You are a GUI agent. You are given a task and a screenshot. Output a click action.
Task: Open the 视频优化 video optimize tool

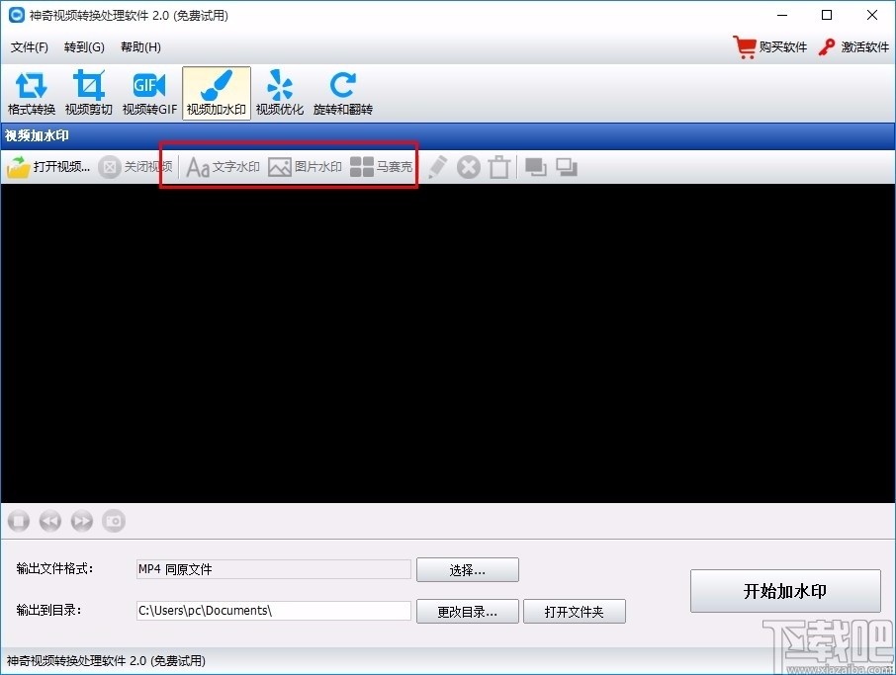pyautogui.click(x=280, y=93)
